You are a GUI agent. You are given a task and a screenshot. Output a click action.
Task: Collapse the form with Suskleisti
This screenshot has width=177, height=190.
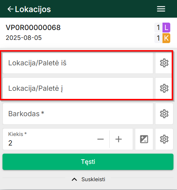(93, 179)
